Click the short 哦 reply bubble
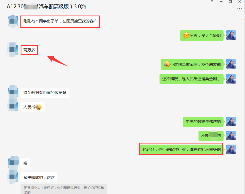 pos(25,163)
